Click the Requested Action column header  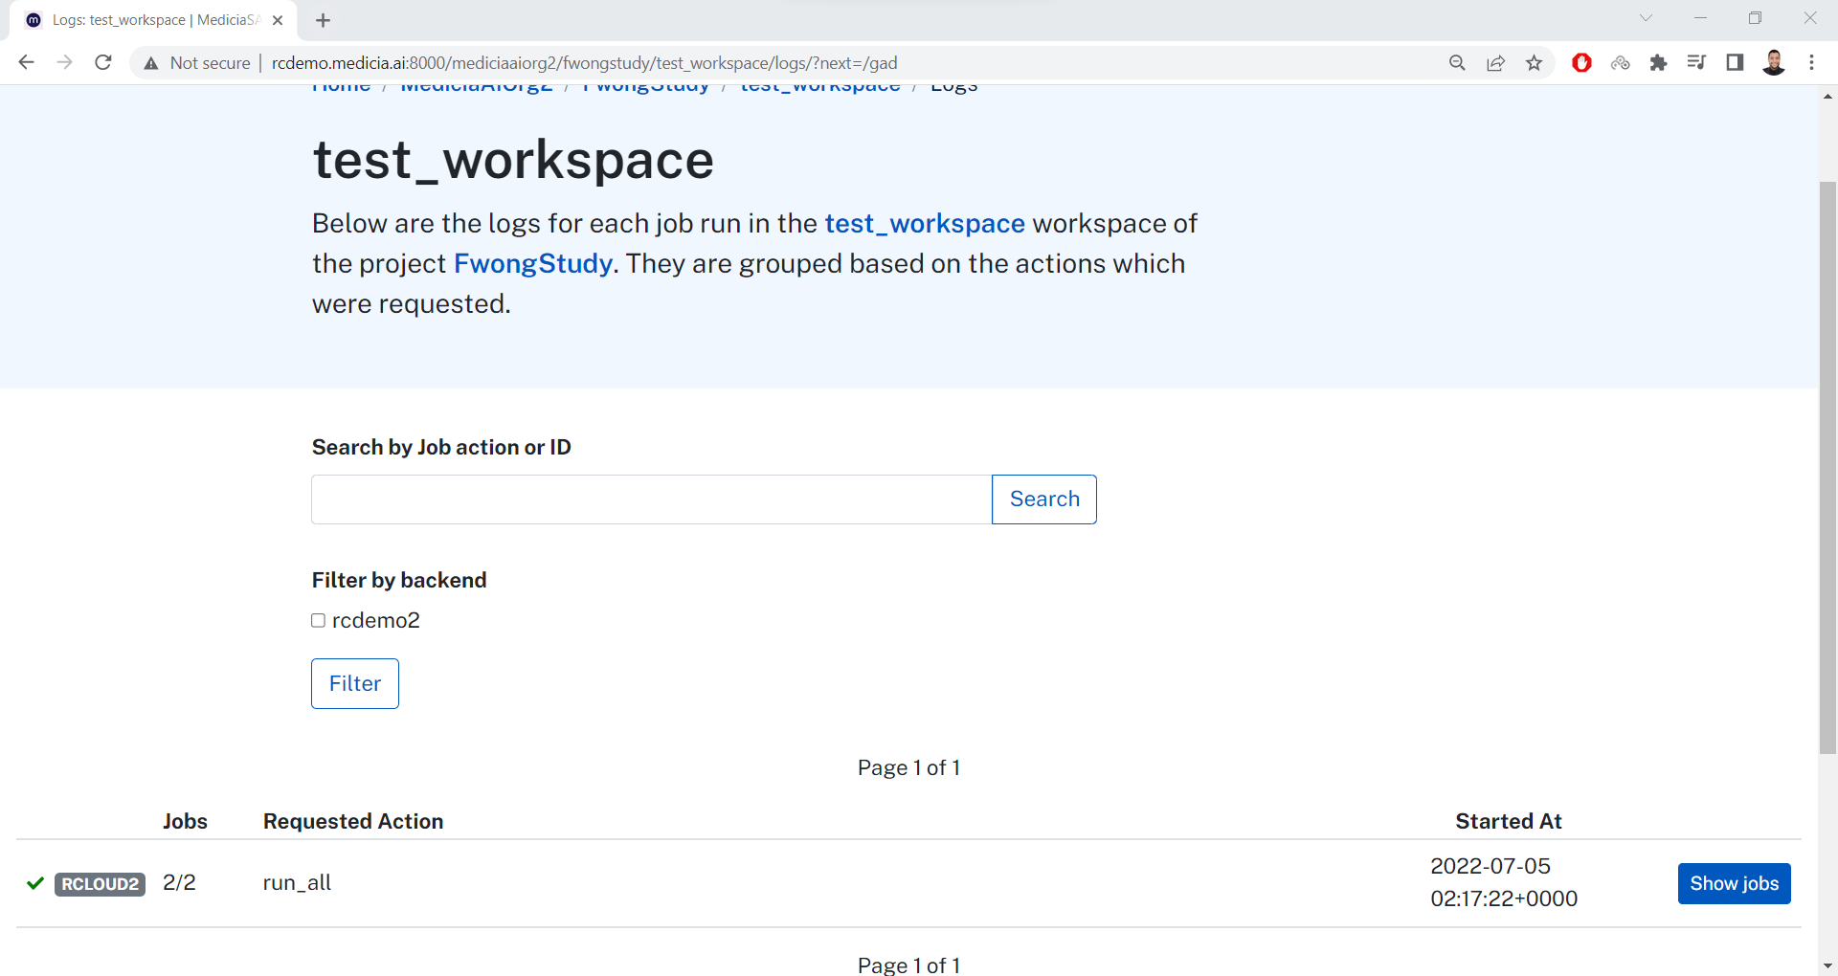point(353,821)
